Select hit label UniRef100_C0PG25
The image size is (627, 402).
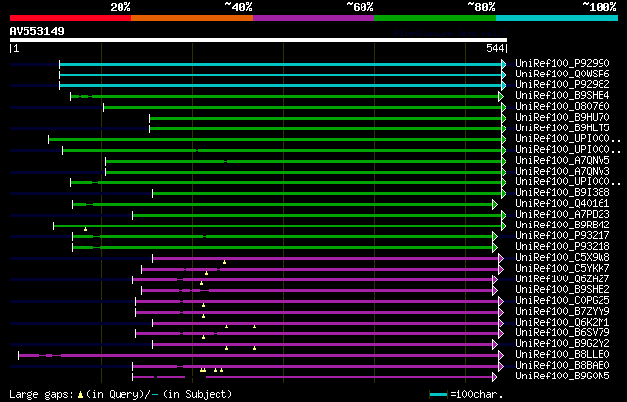pyautogui.click(x=562, y=301)
